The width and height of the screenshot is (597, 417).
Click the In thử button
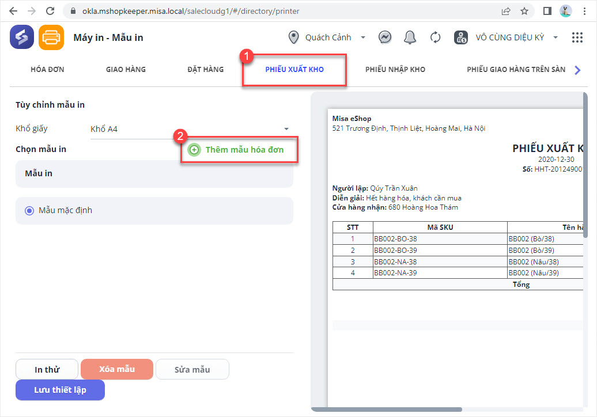47,369
